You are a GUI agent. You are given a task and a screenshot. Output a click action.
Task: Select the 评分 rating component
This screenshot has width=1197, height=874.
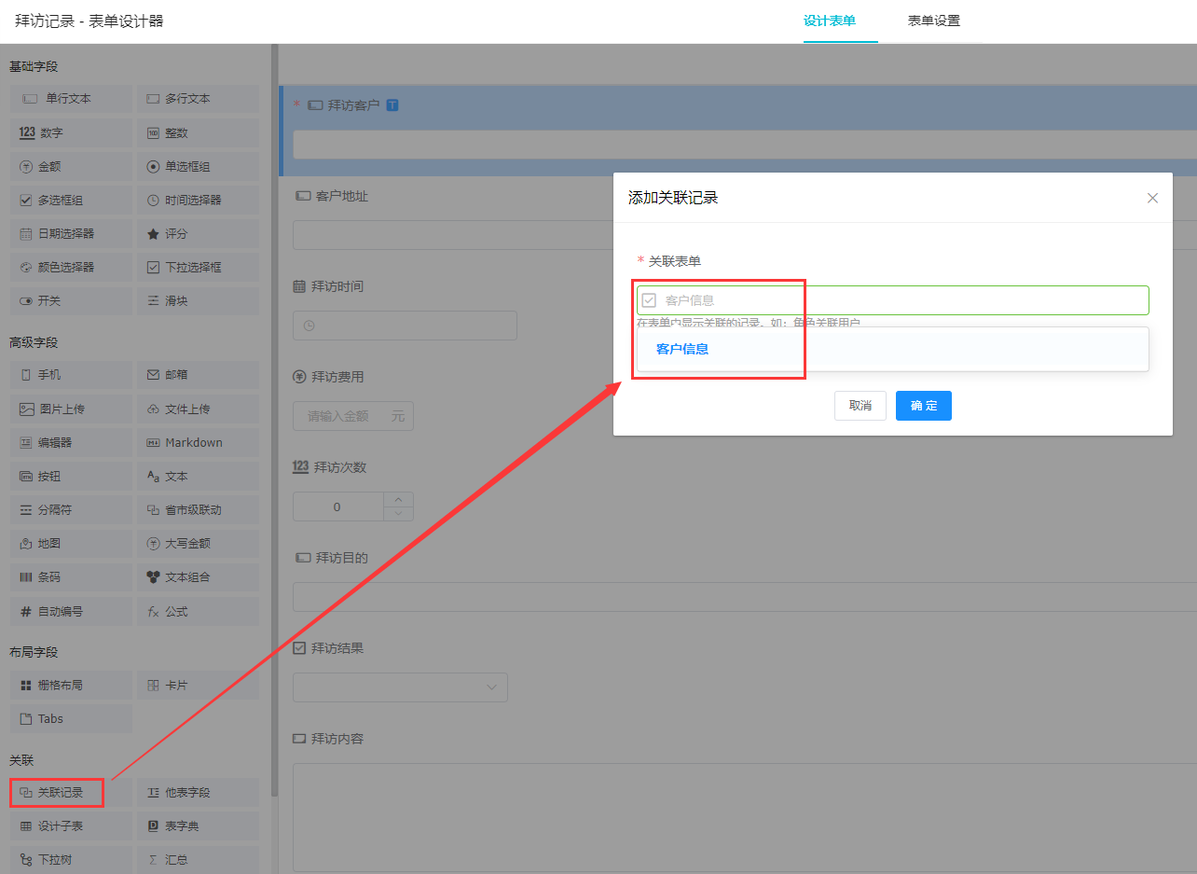pos(199,233)
